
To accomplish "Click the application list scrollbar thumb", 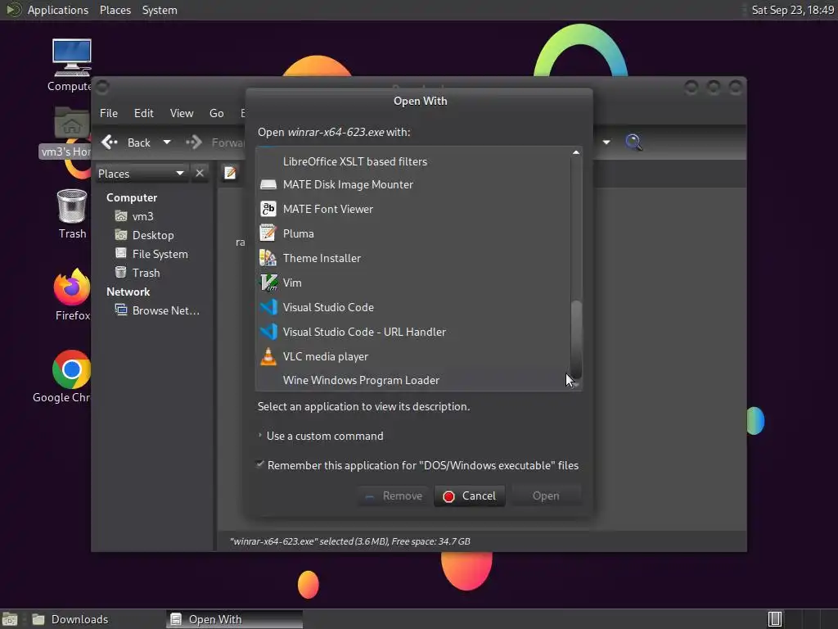I will tap(576, 340).
